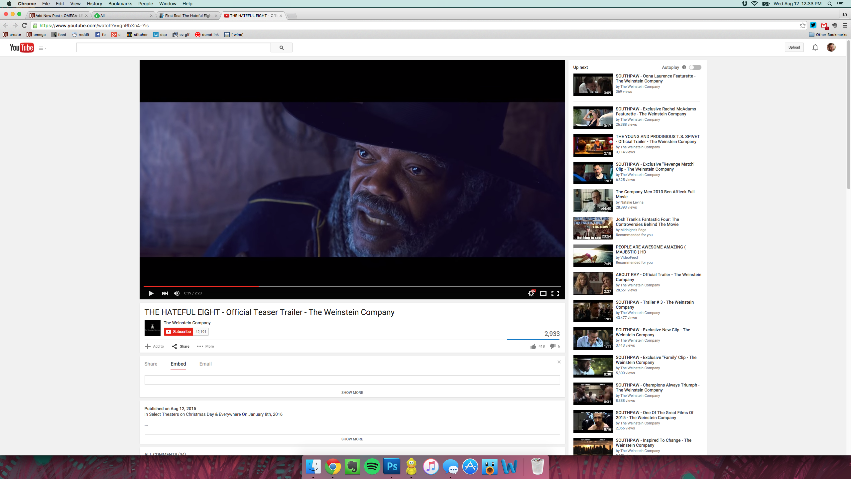Viewport: 851px width, 479px height.
Task: Click the Share icon below video
Action: point(175,346)
